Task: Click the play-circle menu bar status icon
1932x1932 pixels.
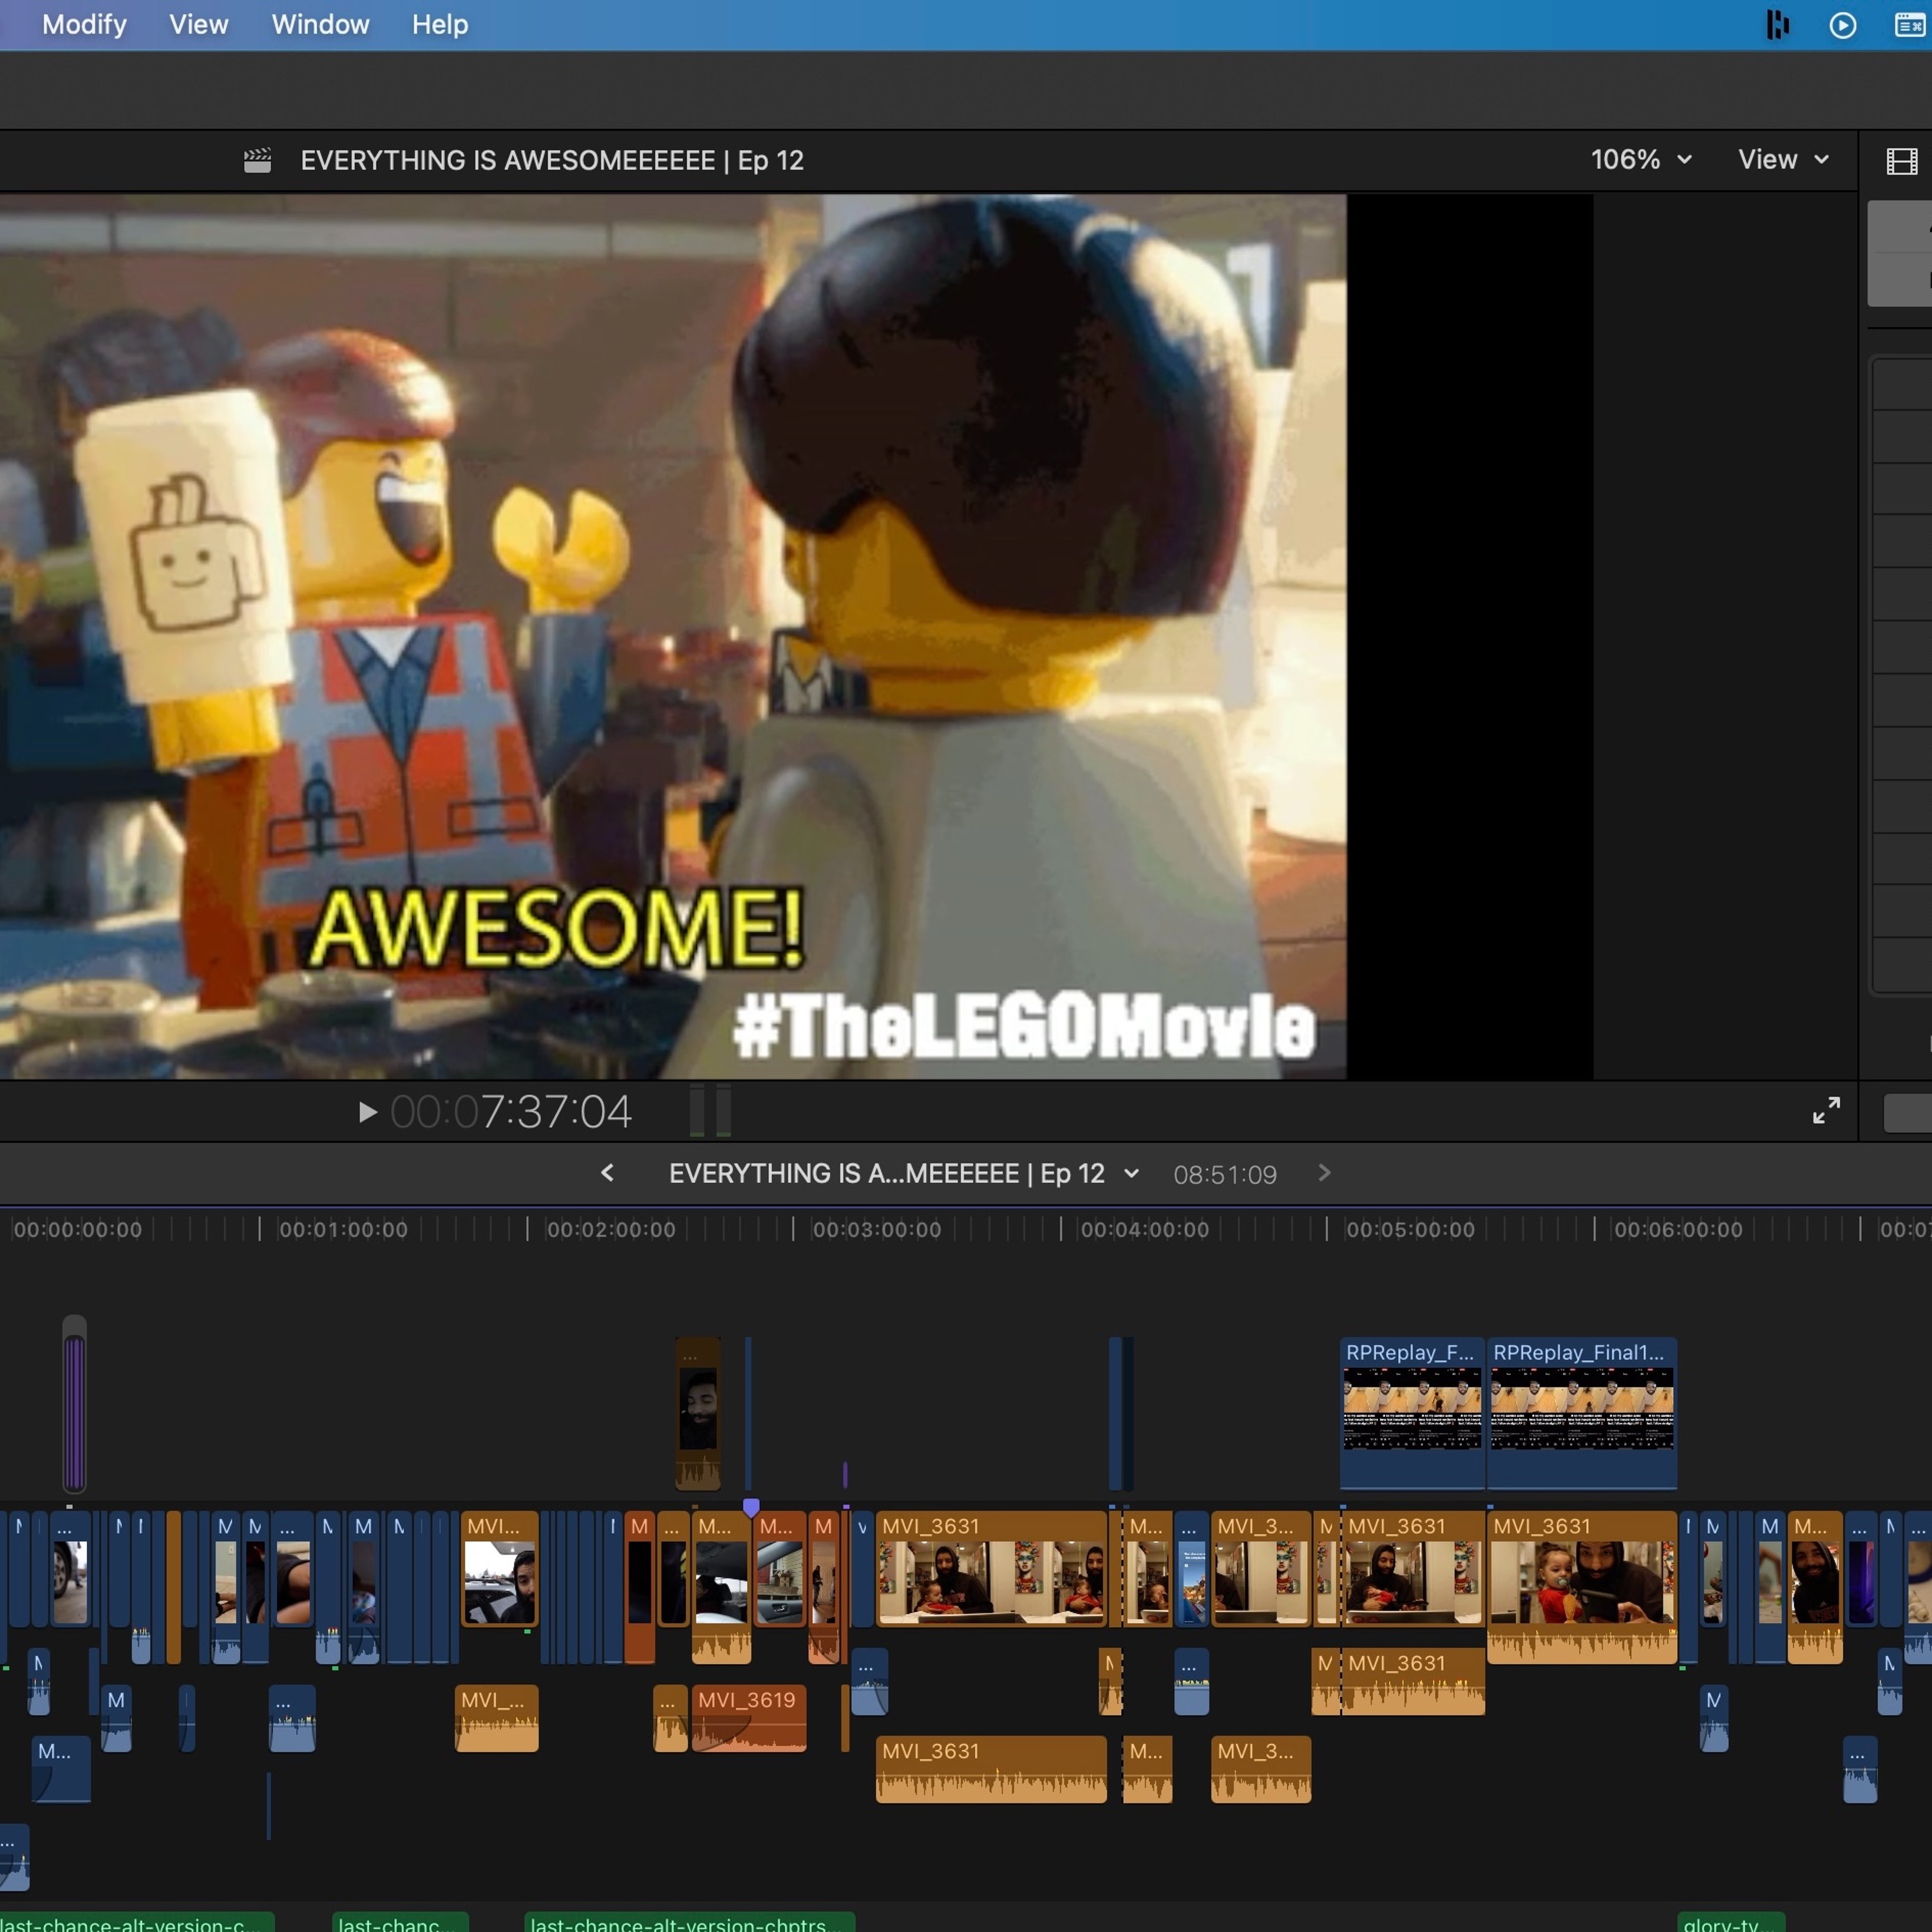Action: coord(1842,25)
